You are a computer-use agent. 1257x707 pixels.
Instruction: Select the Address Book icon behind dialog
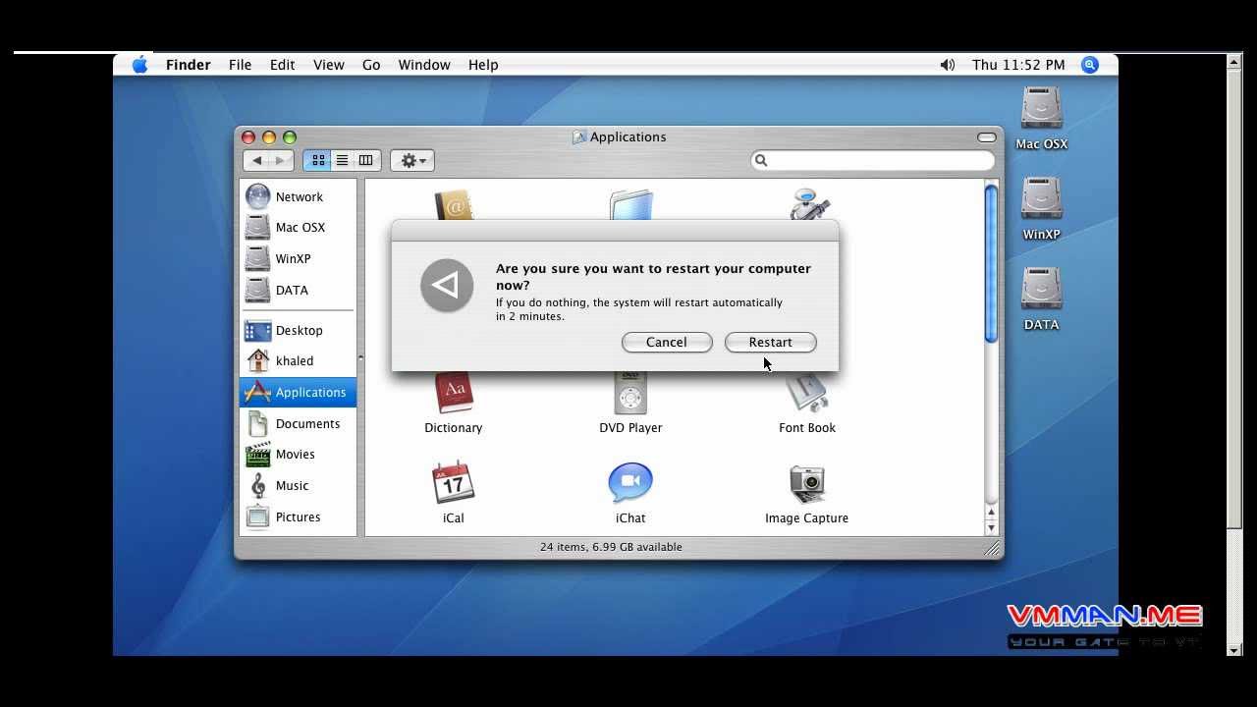(454, 204)
